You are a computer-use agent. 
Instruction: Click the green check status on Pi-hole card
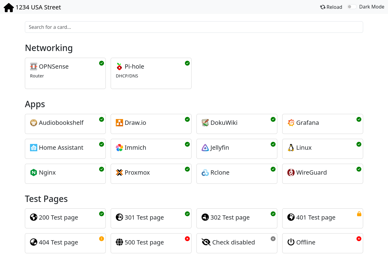click(187, 63)
